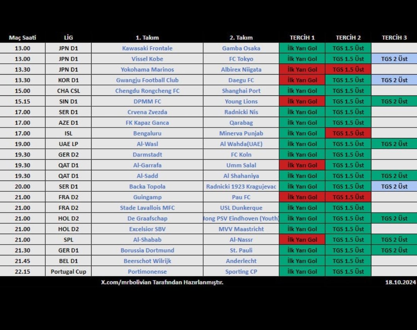417x330 pixels.
Task: Select the Sporting CP cell
Action: (x=241, y=271)
